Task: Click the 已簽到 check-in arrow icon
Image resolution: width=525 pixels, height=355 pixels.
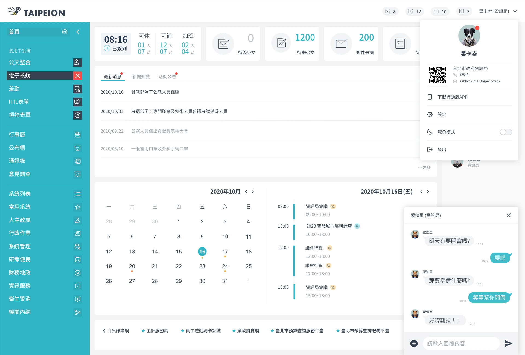Action: click(x=107, y=48)
